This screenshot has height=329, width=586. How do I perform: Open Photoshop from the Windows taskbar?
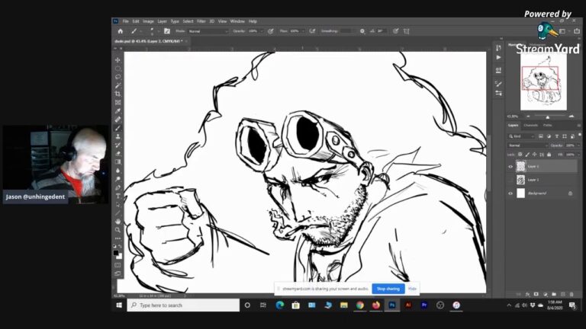392,305
